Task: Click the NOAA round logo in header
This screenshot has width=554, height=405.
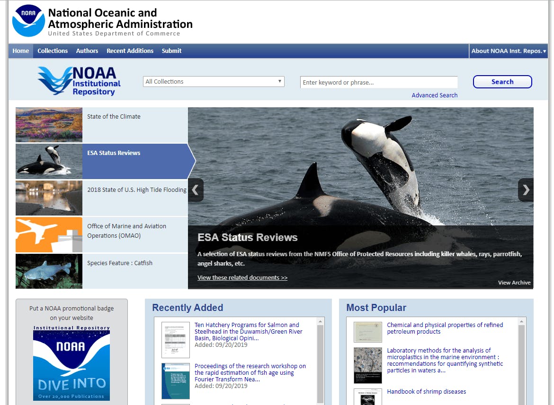Action: pyautogui.click(x=28, y=20)
